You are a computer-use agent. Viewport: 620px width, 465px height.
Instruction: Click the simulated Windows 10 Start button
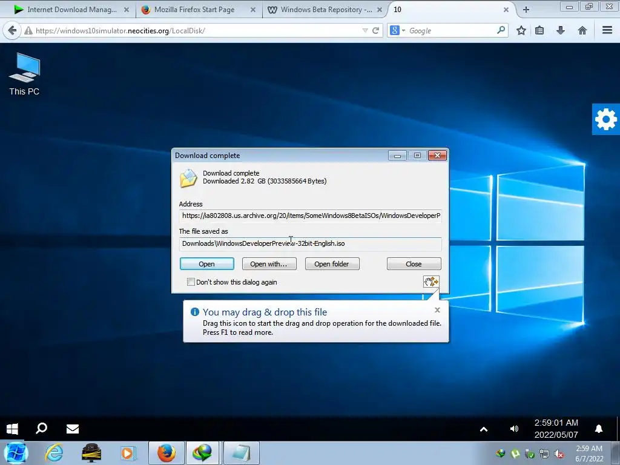click(x=12, y=429)
